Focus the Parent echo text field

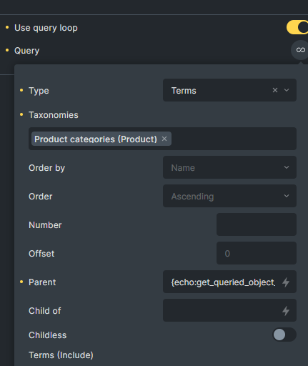pyautogui.click(x=223, y=282)
